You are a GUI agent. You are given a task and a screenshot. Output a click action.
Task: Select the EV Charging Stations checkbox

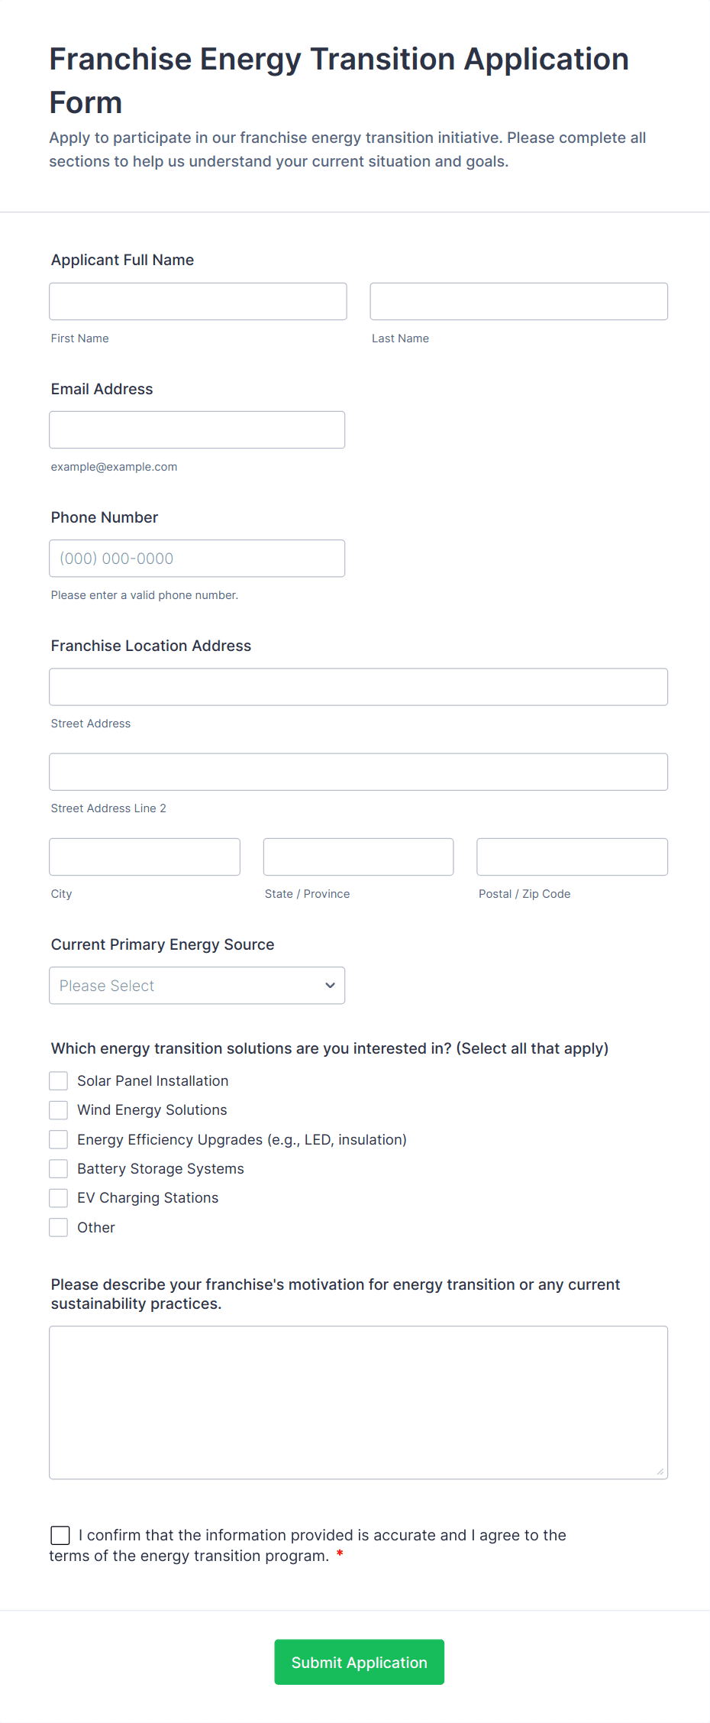pyautogui.click(x=58, y=1197)
